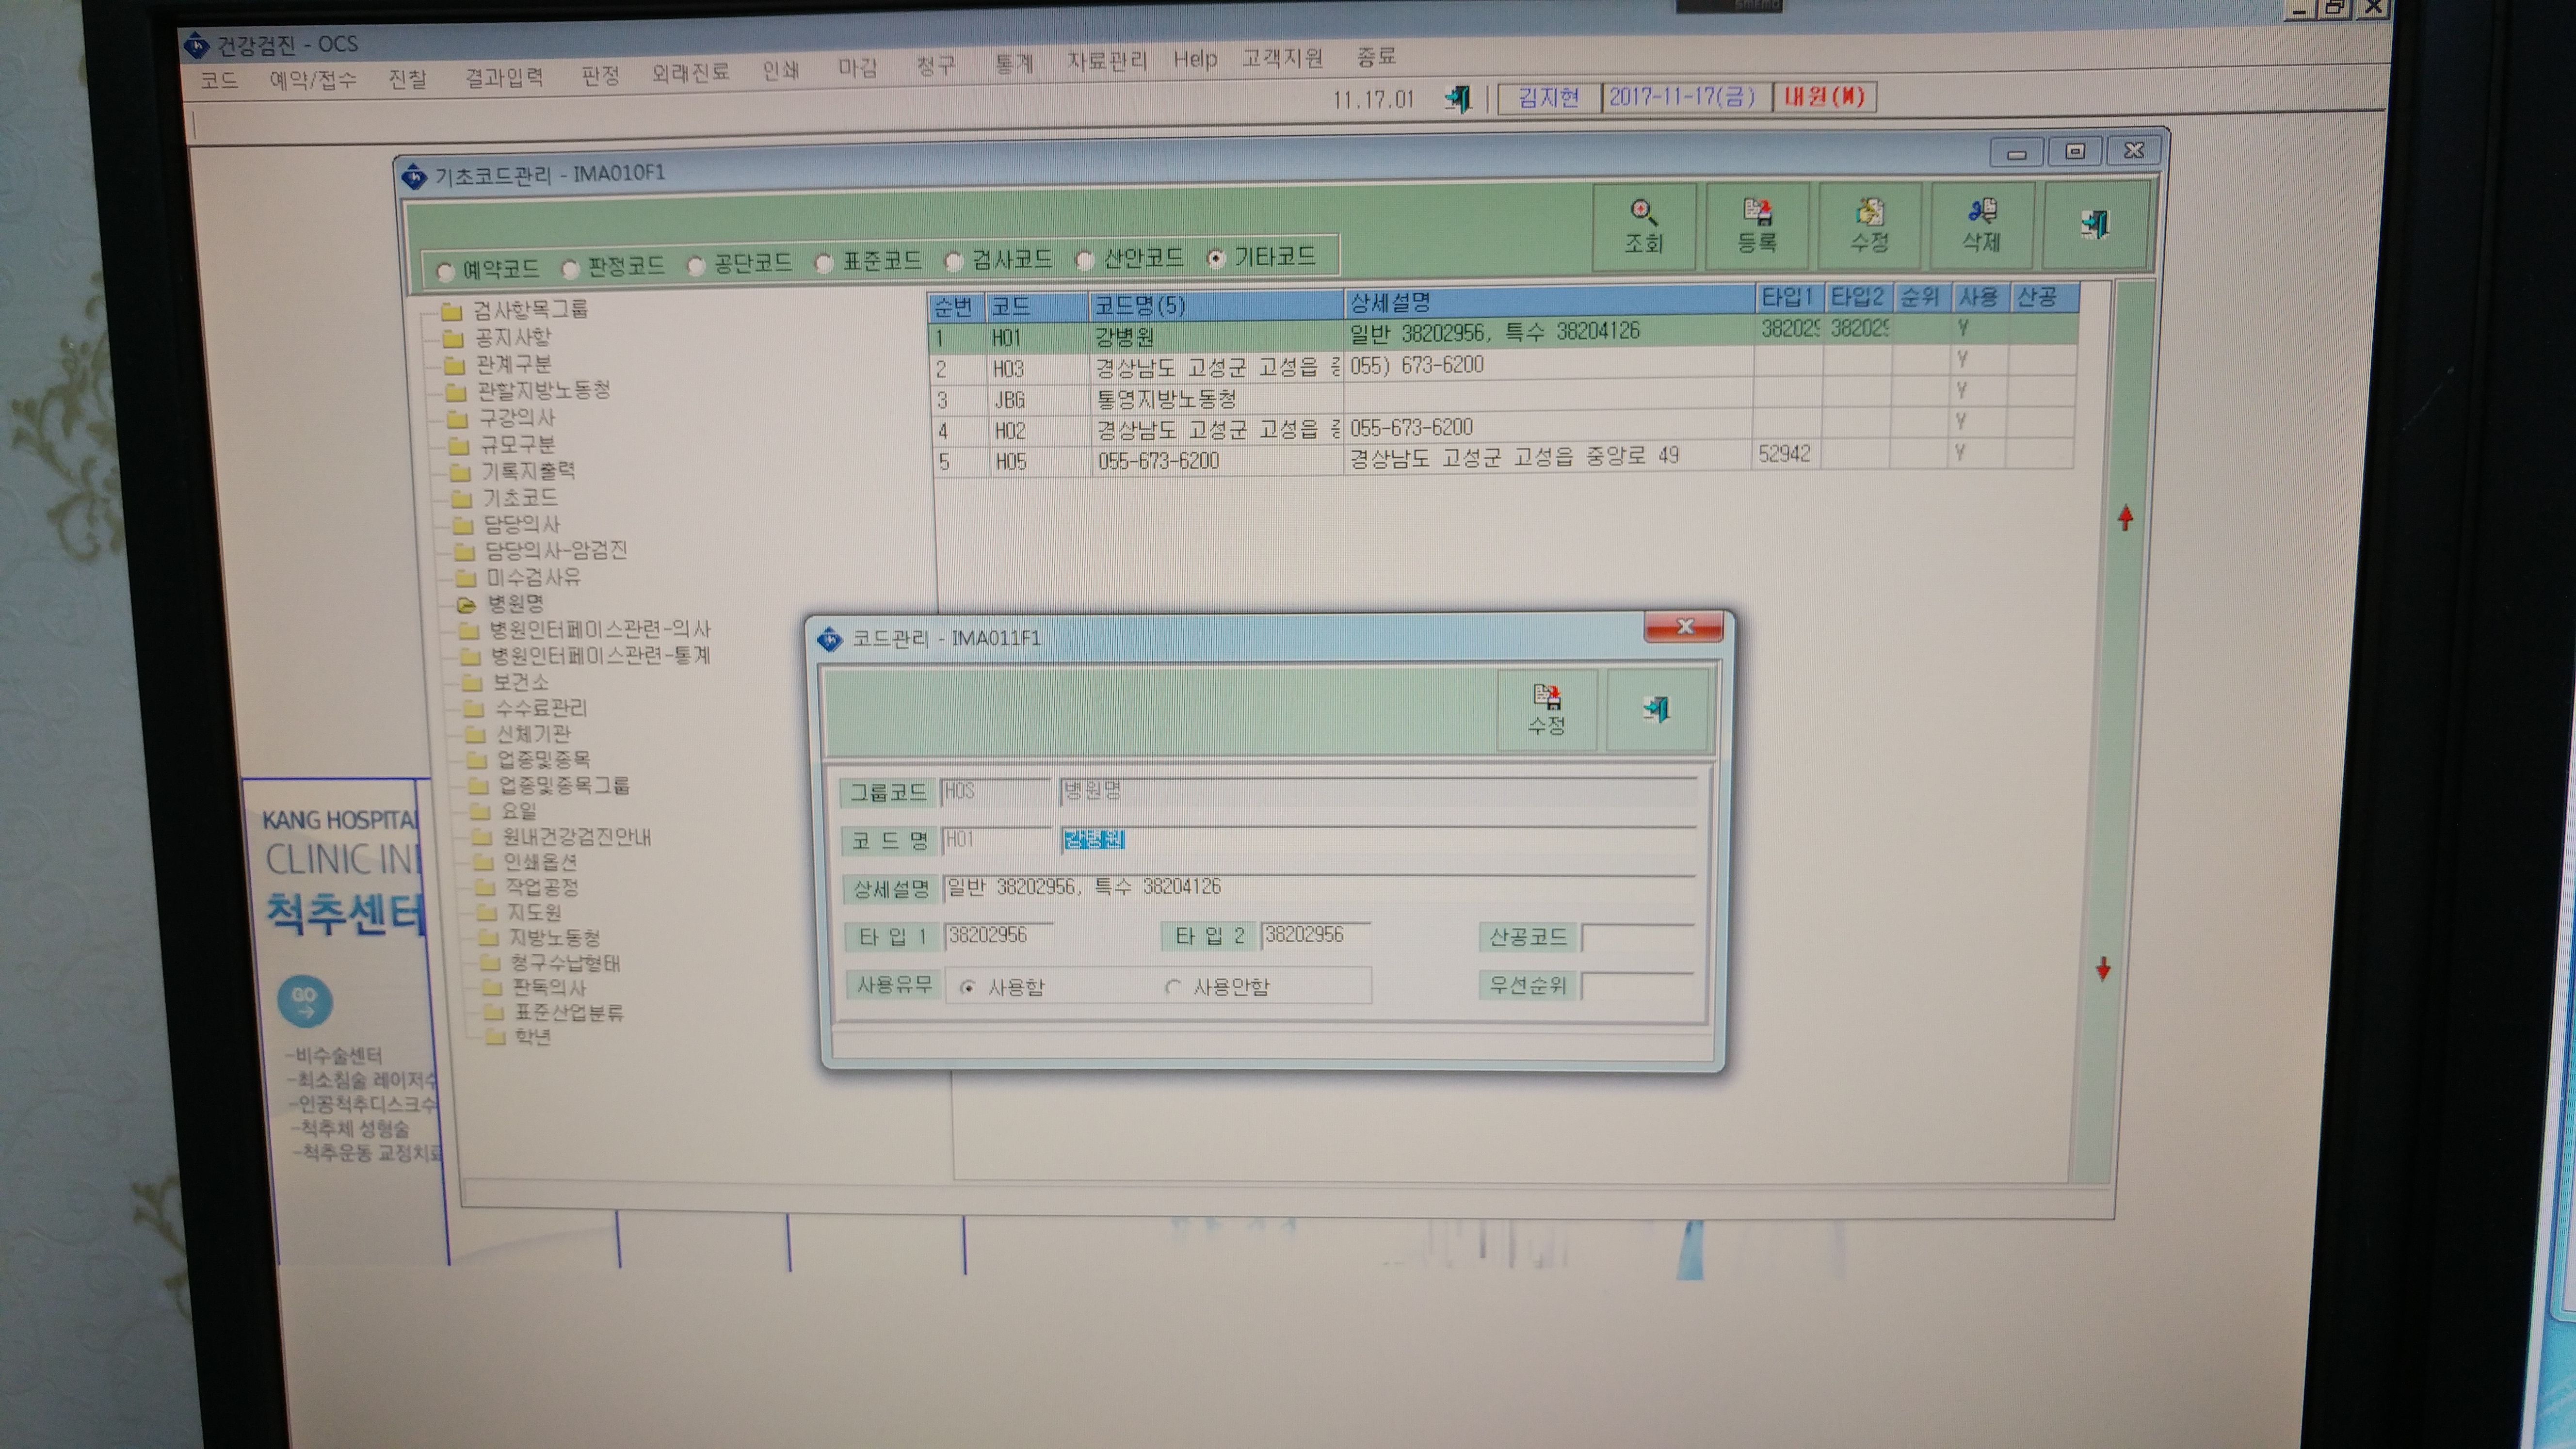The width and height of the screenshot is (2576, 1449).
Task: Click the exit door icon in 코드관리 dialog
Action: click(1656, 709)
